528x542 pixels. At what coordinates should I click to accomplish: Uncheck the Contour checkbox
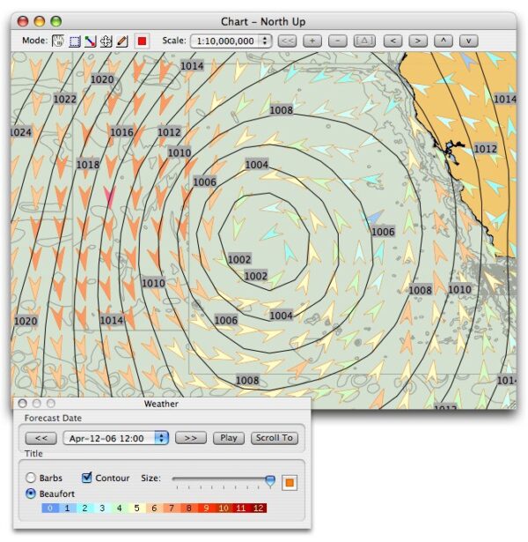coord(86,479)
